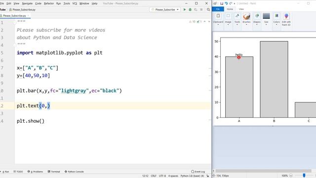Screen dimensions: 316x178
Task: Click the undo arrow in Paint
Action: [x=226, y=3]
